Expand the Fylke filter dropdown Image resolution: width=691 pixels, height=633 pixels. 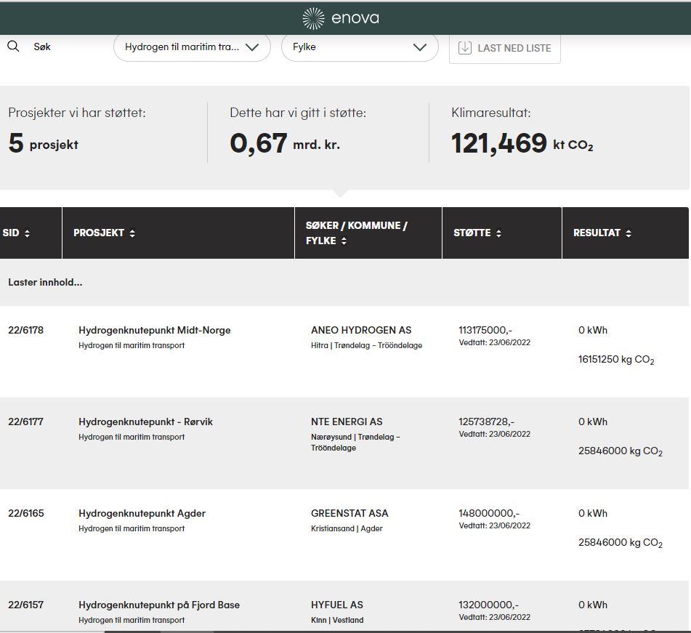point(360,47)
